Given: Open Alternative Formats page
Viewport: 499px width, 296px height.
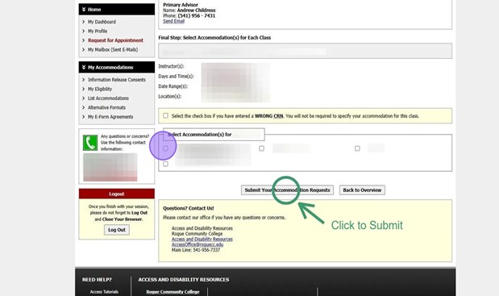Looking at the screenshot, I should point(106,107).
